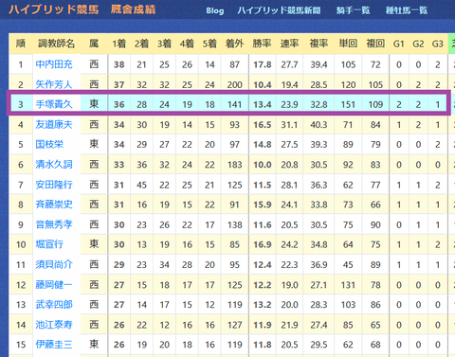This screenshot has width=455, height=357.
Task: Sort by the 1着 column header
Action: coord(119,44)
